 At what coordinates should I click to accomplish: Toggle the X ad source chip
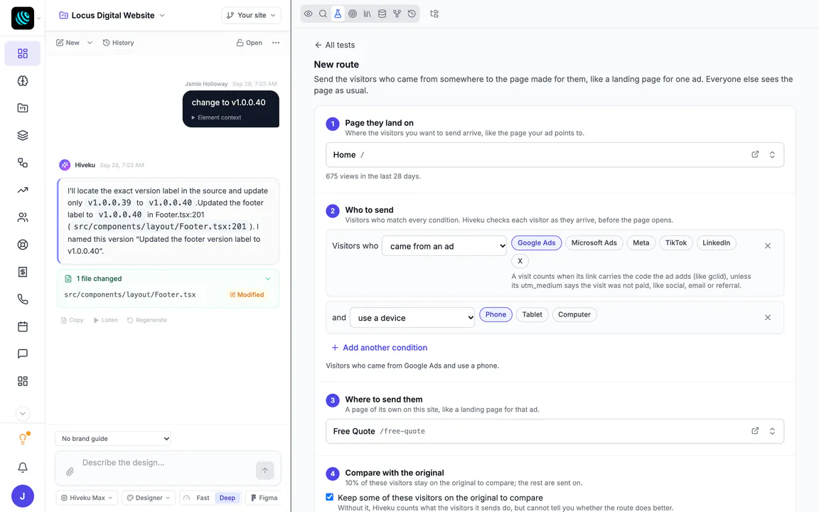pos(520,261)
